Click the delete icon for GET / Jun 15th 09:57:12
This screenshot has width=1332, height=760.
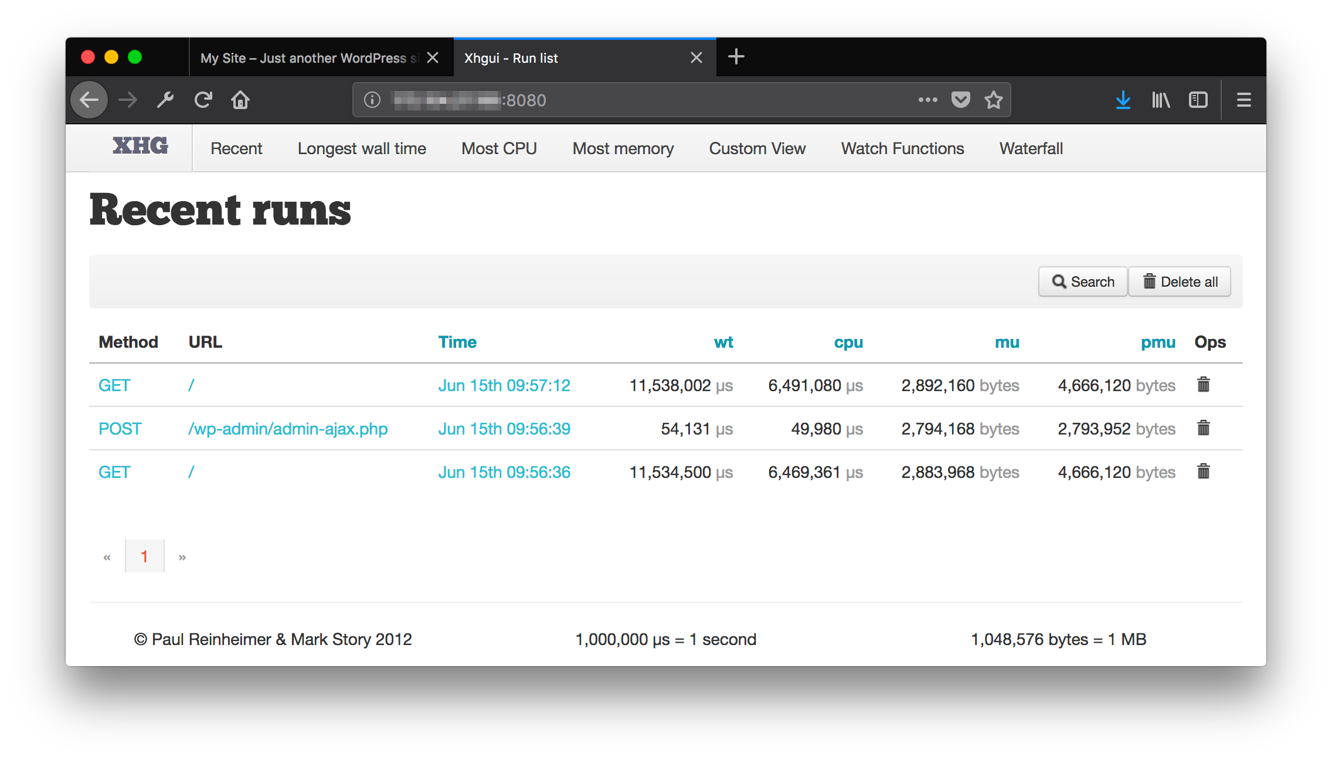point(1205,384)
